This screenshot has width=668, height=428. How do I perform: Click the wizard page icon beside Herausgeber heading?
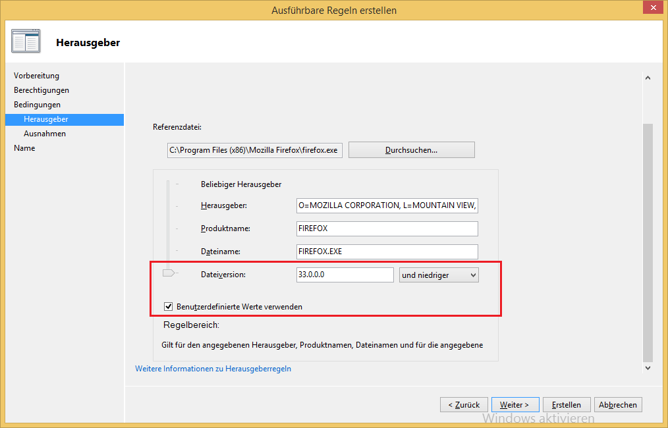click(26, 41)
